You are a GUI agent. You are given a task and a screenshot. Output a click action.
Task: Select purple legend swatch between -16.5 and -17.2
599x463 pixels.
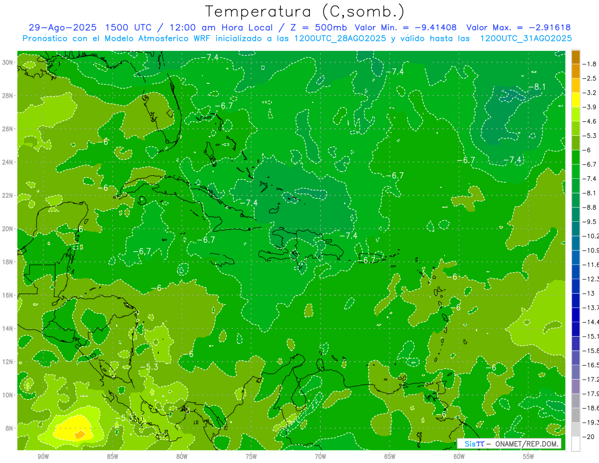tap(576, 372)
